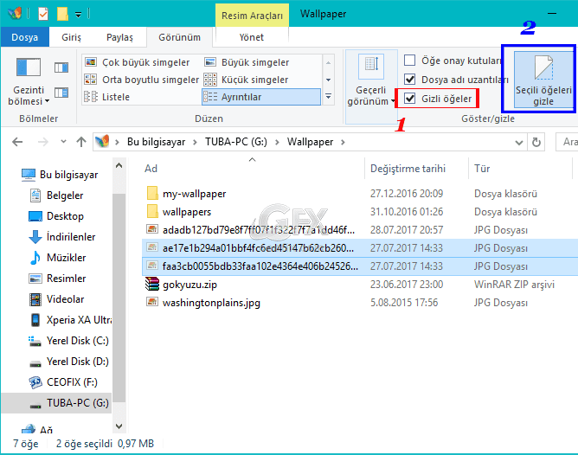Open Müzikler in the sidebar
The width and height of the screenshot is (578, 455).
click(57, 258)
